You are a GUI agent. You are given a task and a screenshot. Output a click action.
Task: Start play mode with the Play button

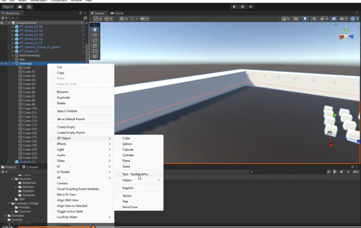(x=234, y=7)
